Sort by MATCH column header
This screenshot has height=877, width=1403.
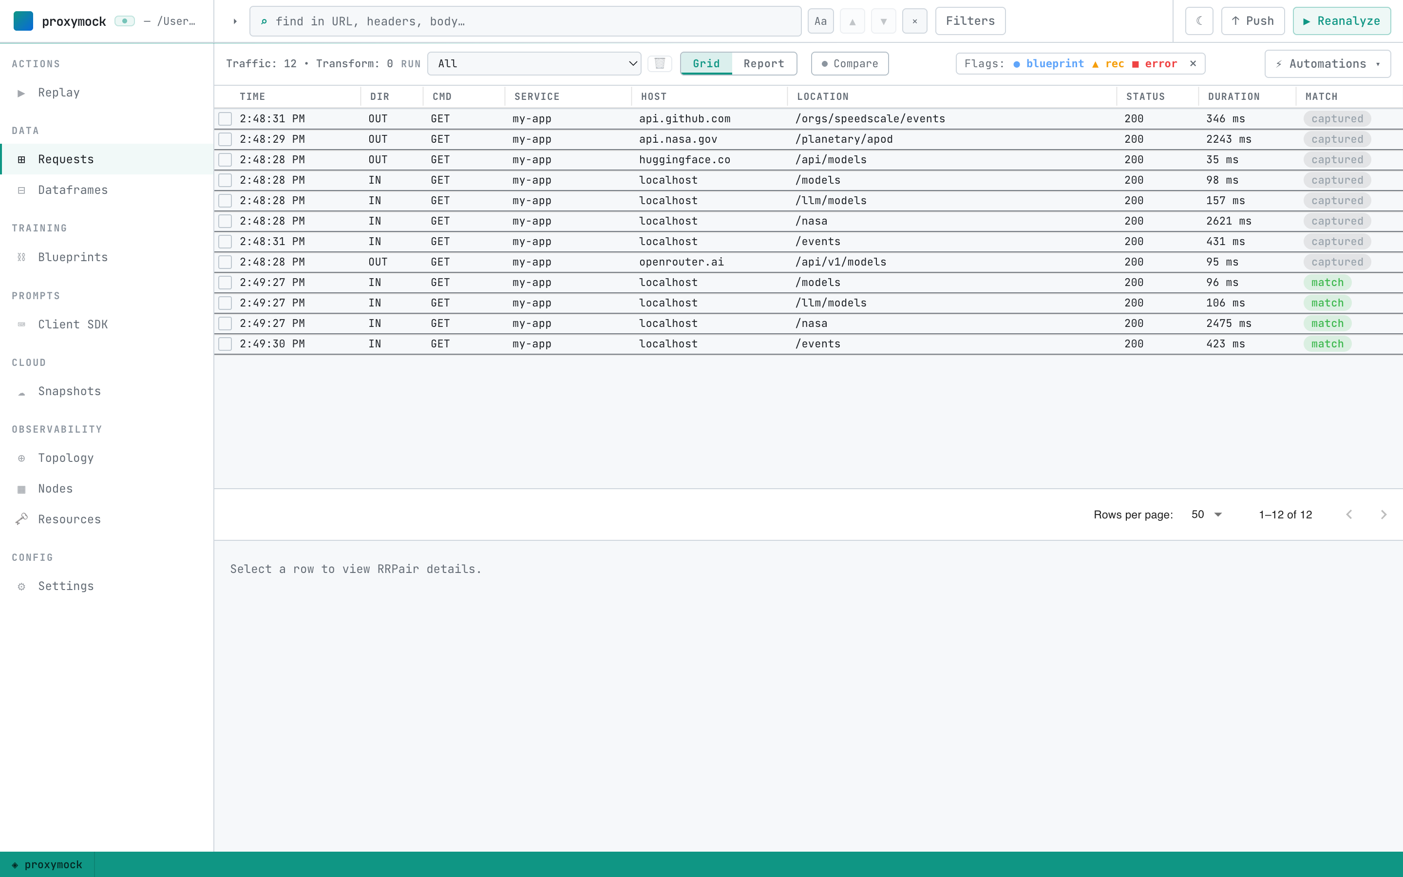(x=1321, y=97)
